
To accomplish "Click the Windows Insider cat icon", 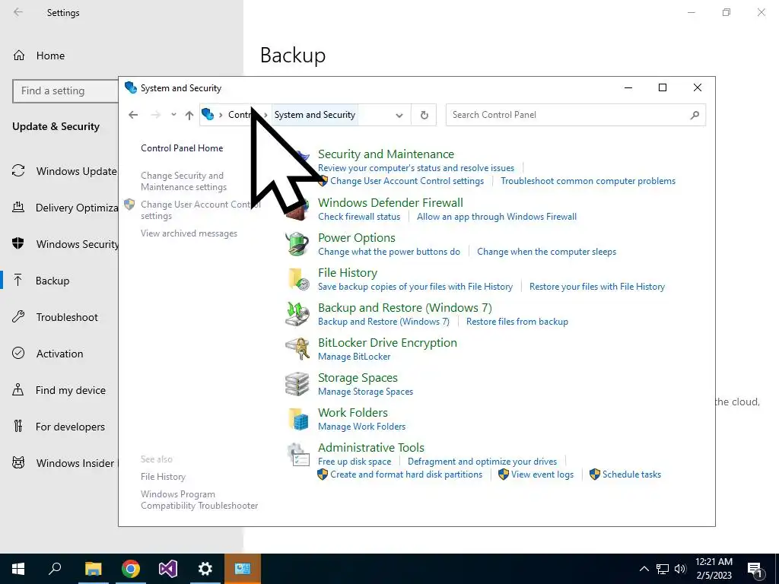I will click(18, 463).
